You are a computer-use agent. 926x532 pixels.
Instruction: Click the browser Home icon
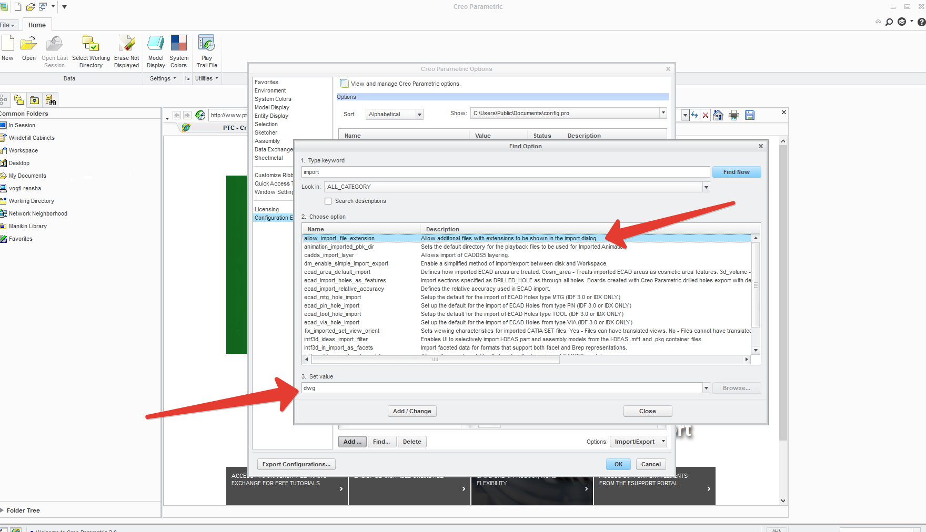click(718, 115)
